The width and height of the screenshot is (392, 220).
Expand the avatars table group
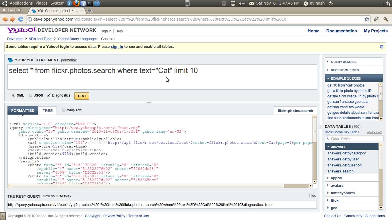click(352, 185)
